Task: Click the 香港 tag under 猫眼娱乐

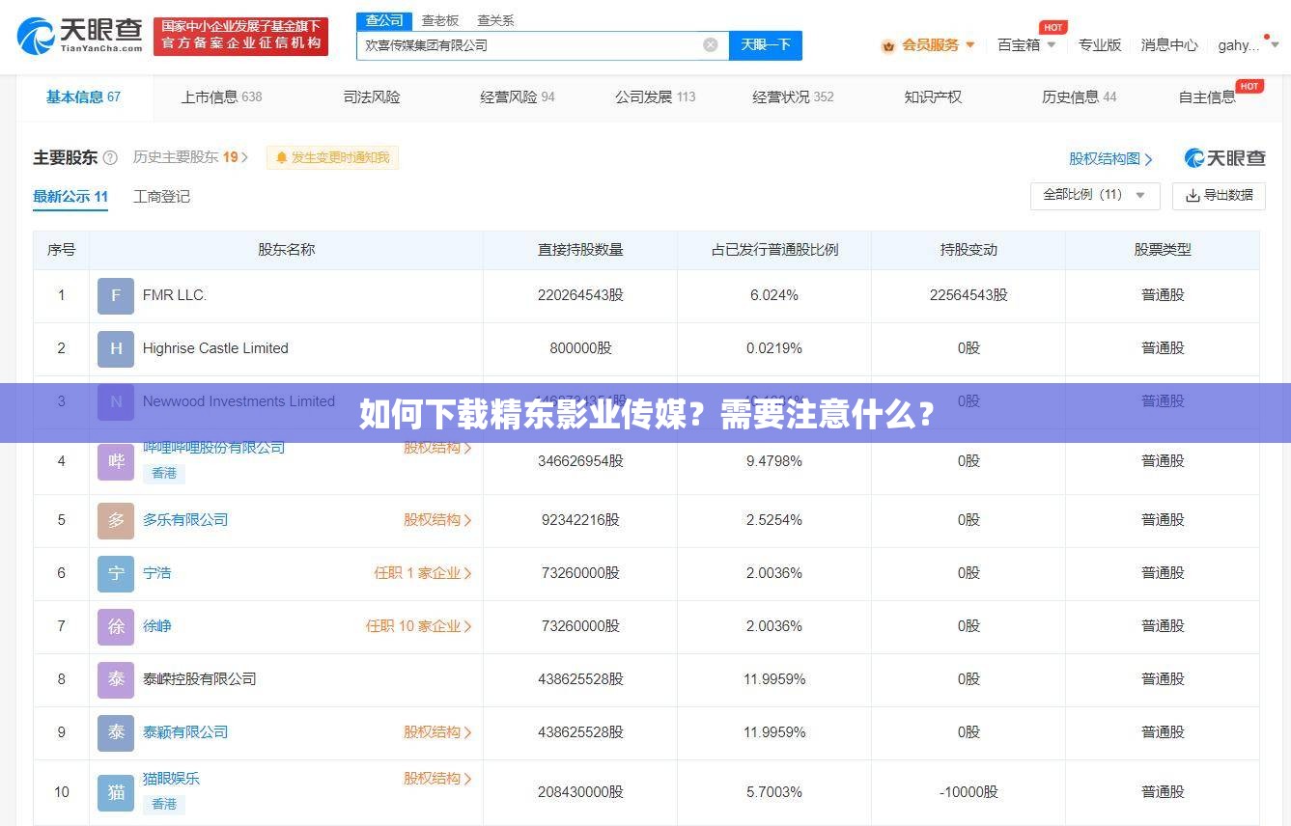Action: coord(163,804)
